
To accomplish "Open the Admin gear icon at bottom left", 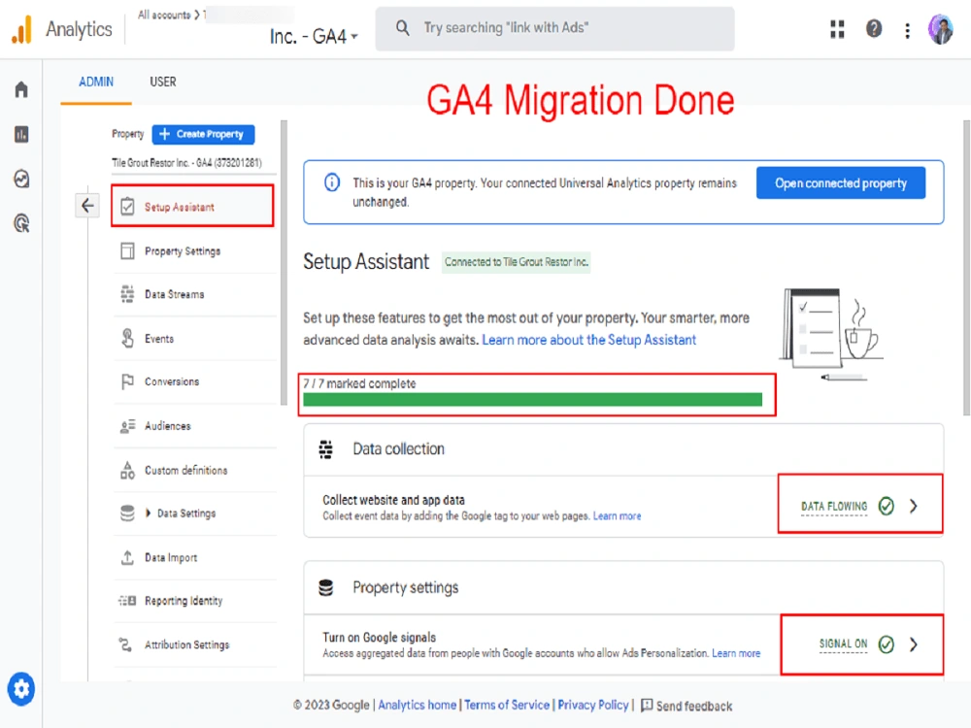I will (21, 689).
